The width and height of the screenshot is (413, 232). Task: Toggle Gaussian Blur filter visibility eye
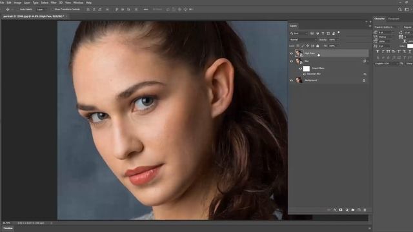point(304,74)
